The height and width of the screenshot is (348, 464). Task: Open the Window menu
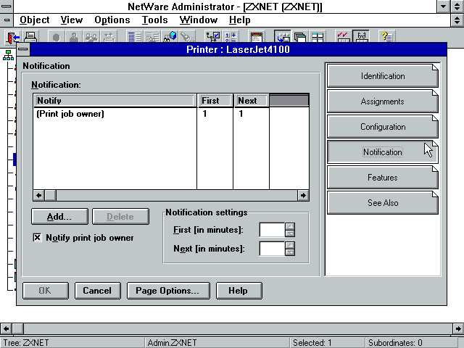[198, 20]
